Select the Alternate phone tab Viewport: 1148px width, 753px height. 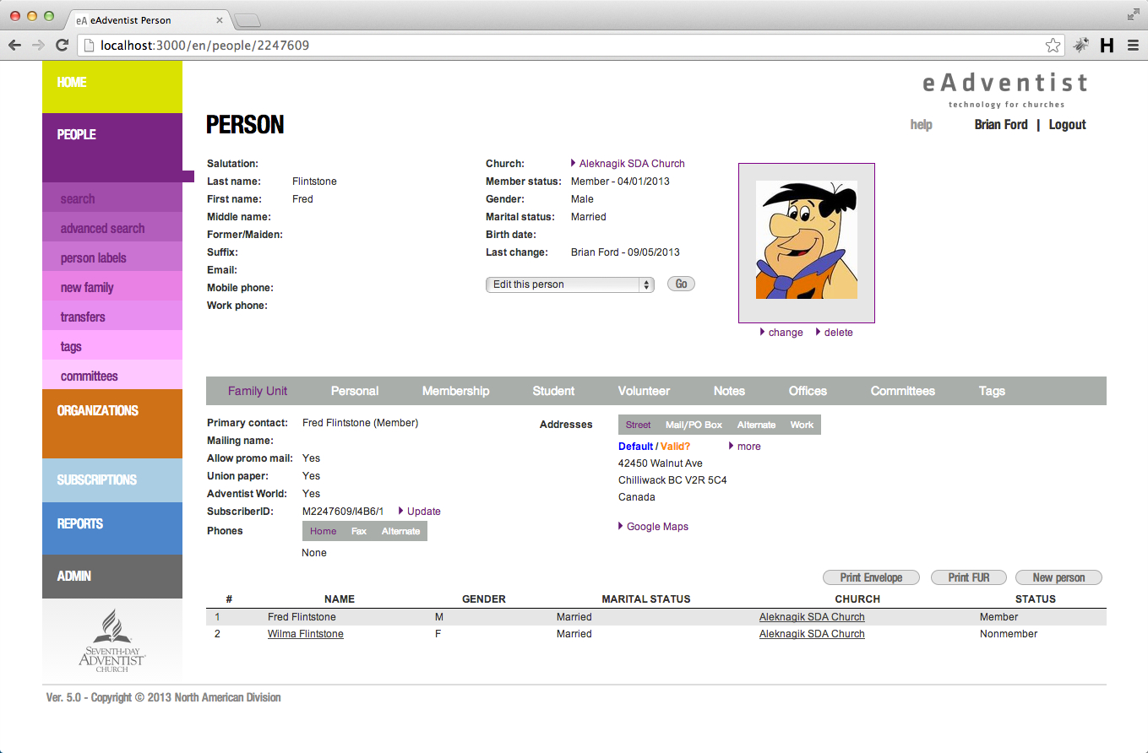tap(400, 531)
